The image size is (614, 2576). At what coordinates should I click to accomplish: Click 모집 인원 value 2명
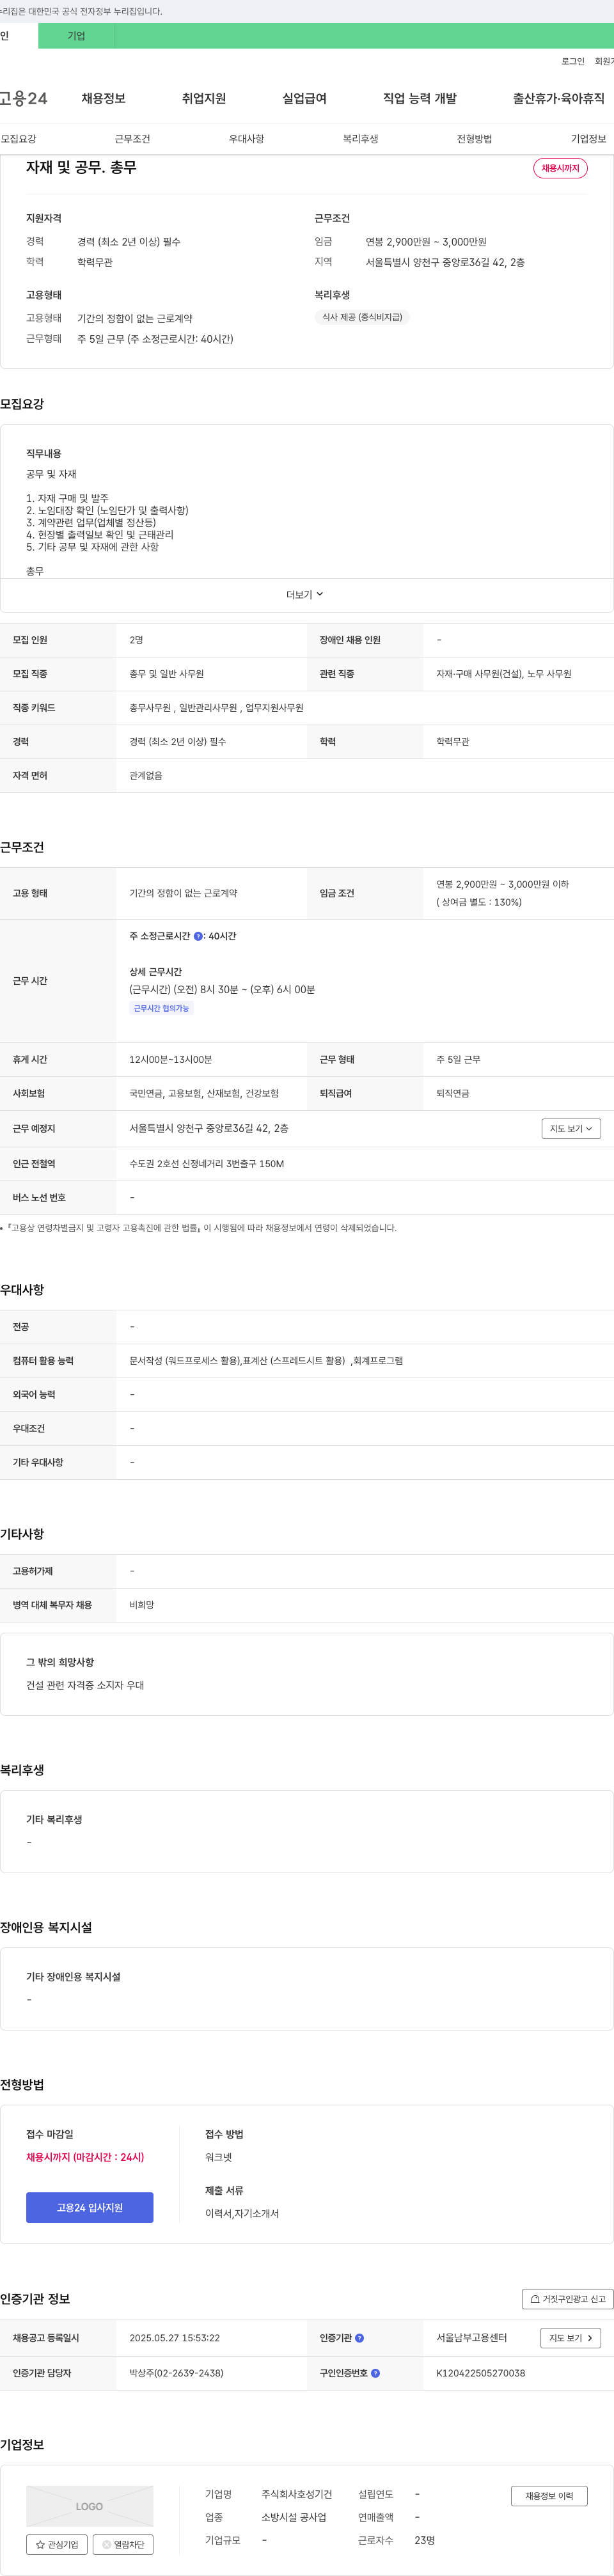click(x=136, y=640)
